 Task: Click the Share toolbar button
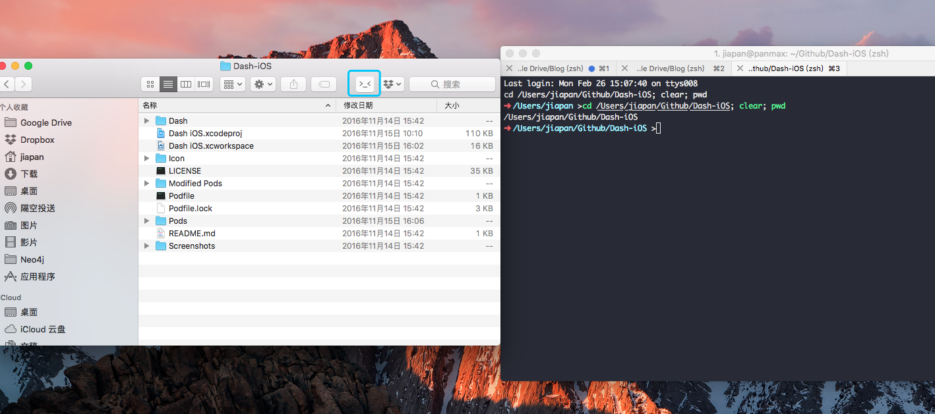293,84
